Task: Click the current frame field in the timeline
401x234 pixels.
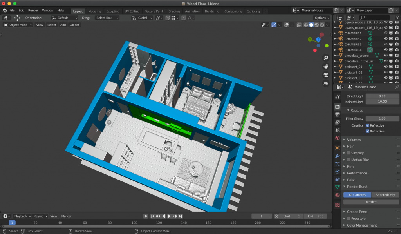Action: [261, 216]
